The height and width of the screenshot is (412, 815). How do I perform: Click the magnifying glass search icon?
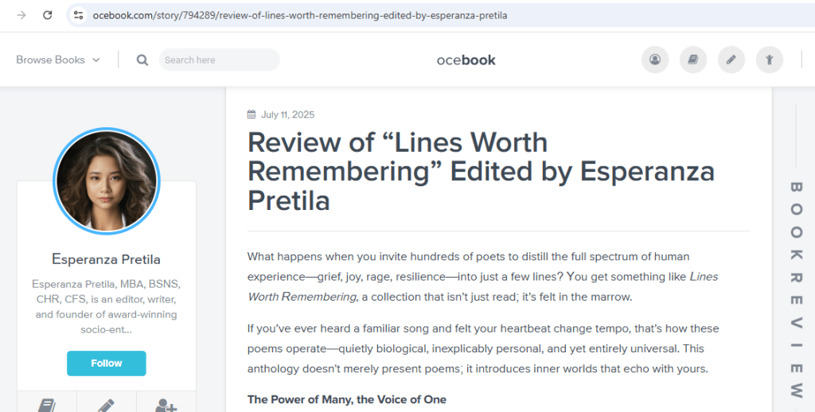coord(142,60)
